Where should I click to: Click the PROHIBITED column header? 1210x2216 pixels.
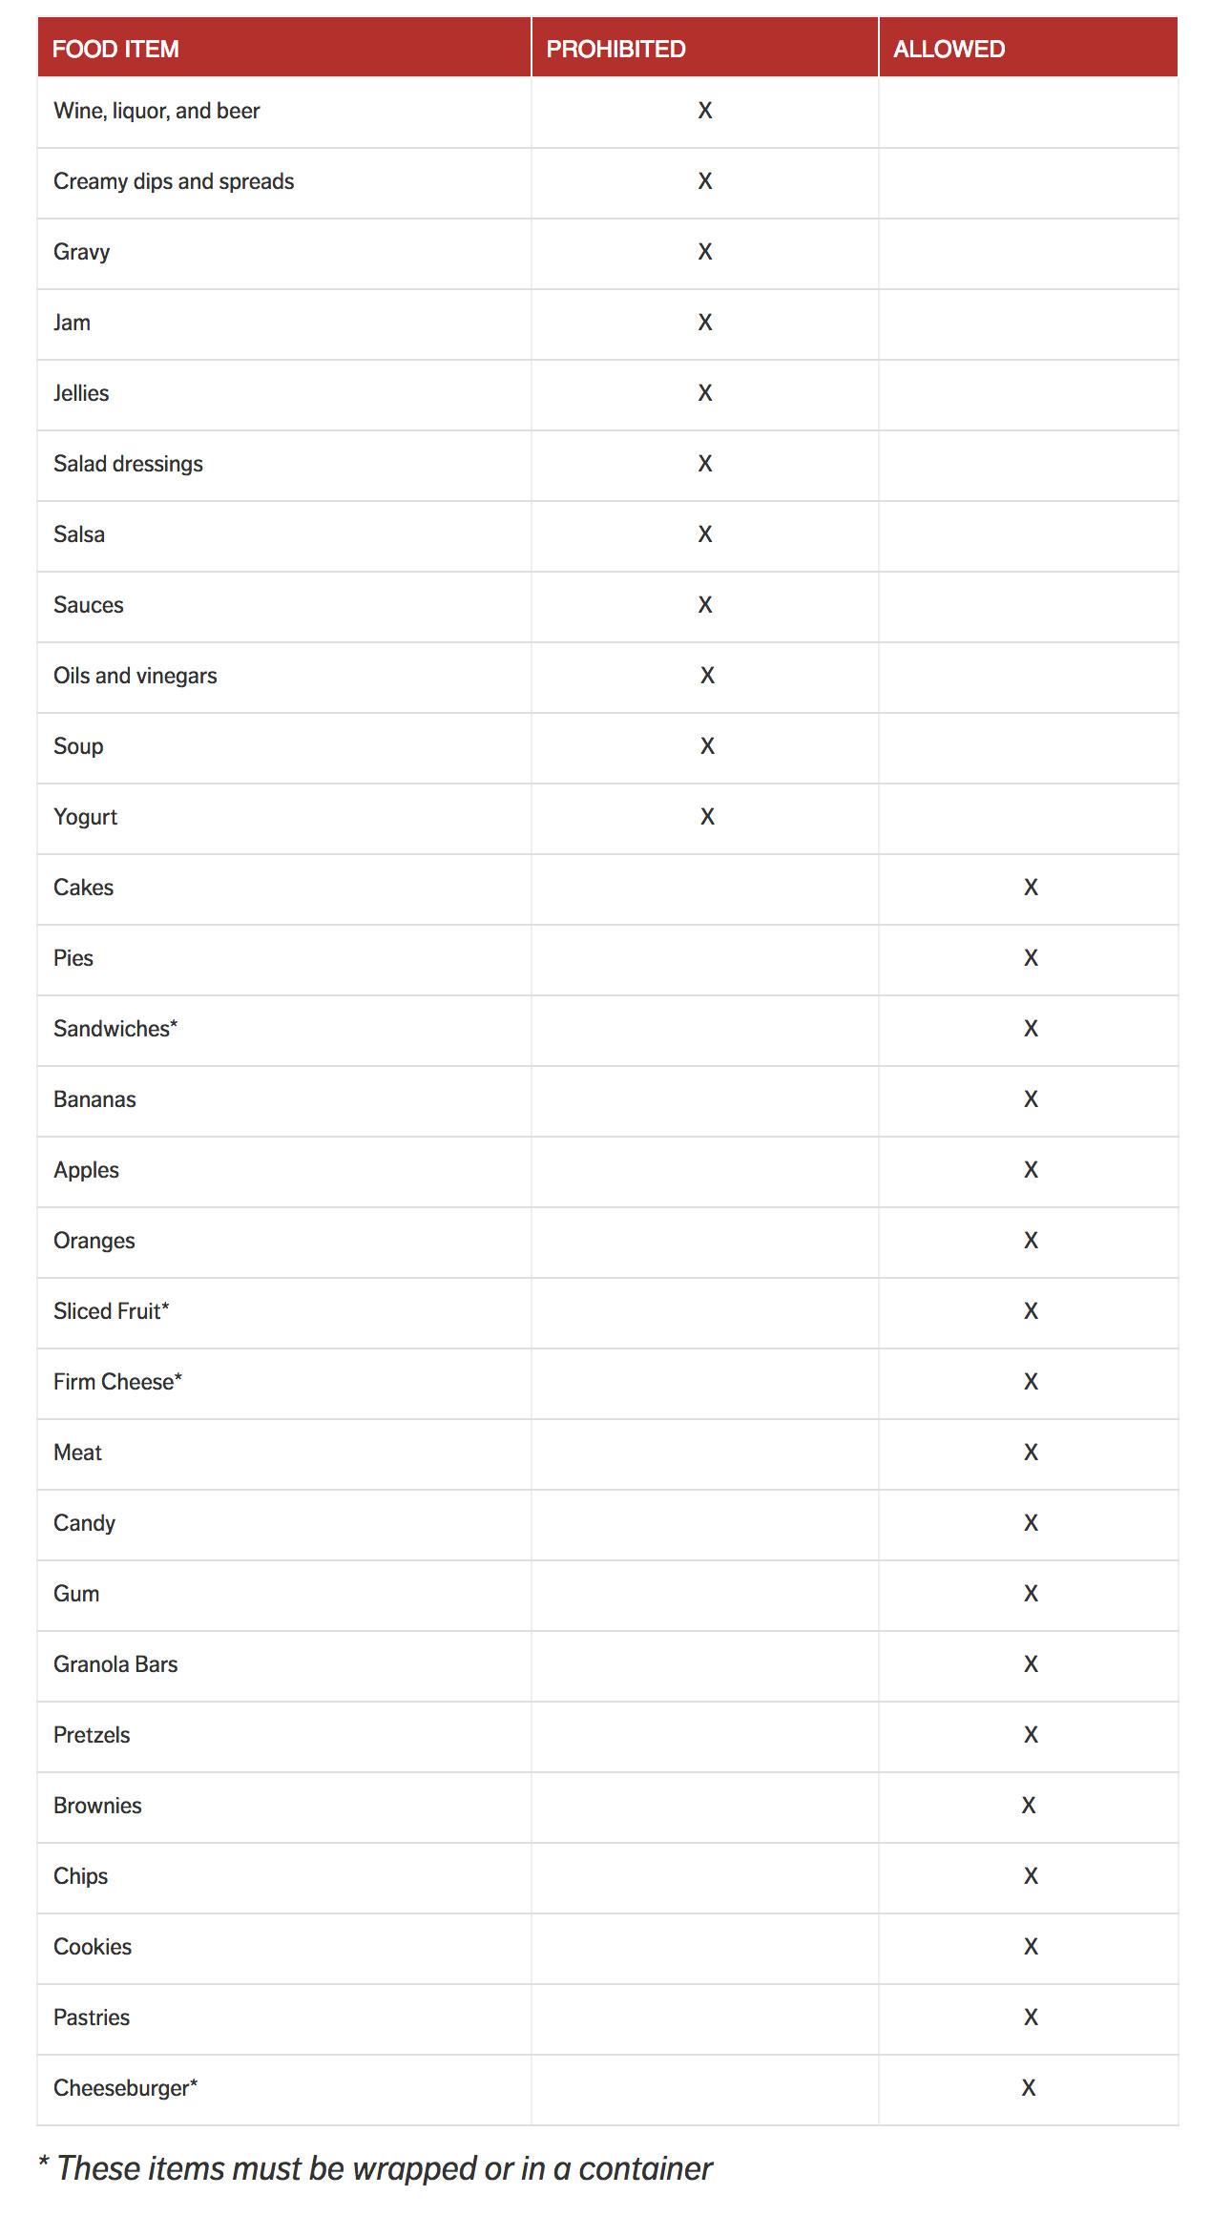[x=615, y=49]
